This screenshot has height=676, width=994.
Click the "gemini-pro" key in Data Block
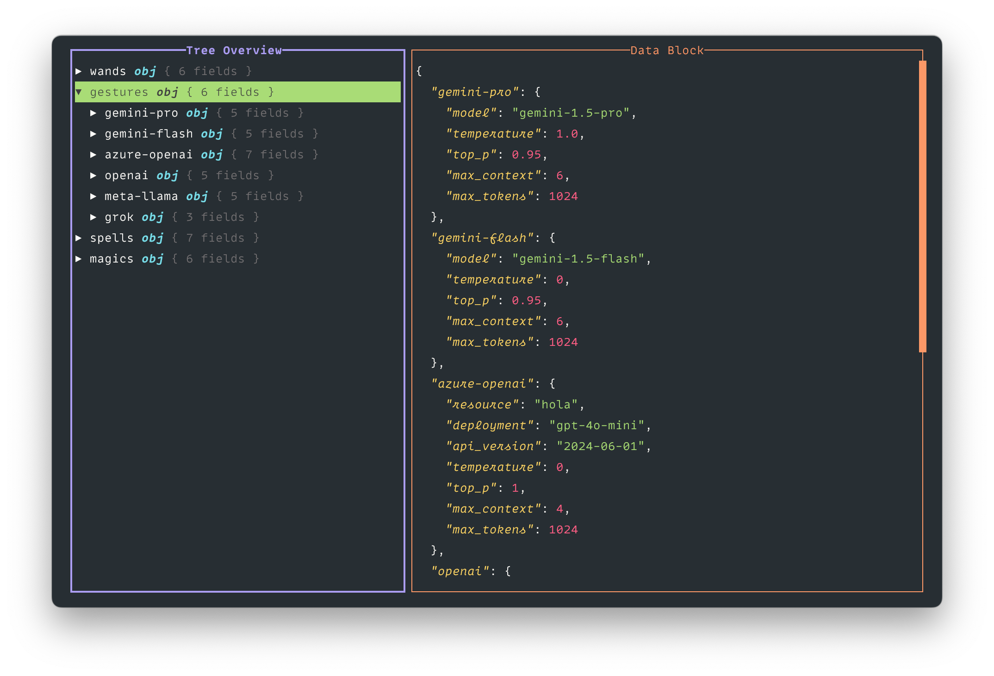coord(475,92)
